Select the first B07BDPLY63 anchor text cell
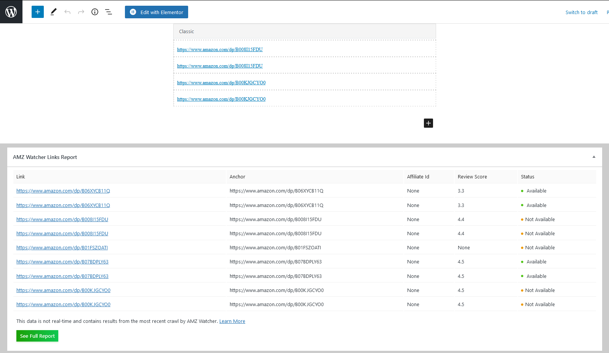The width and height of the screenshot is (609, 353). click(x=276, y=262)
